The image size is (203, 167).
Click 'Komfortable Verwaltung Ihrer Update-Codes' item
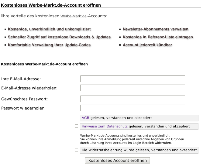[49, 45]
